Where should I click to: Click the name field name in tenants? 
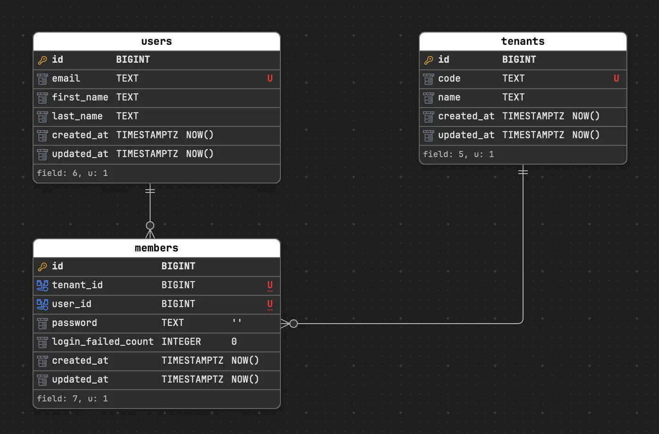click(x=449, y=97)
